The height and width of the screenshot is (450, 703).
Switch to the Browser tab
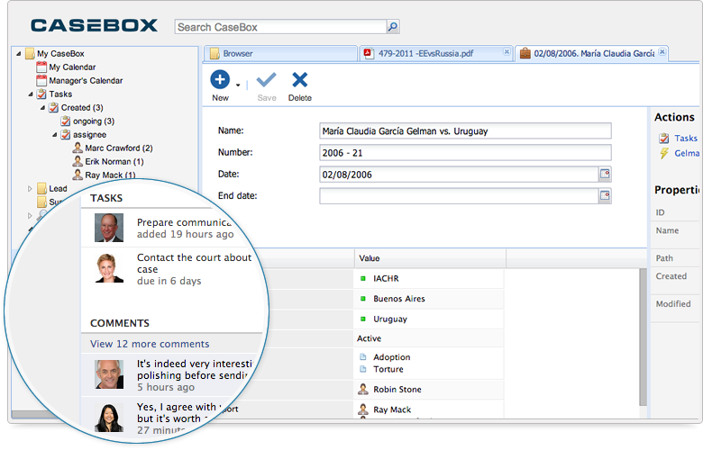[x=238, y=54]
